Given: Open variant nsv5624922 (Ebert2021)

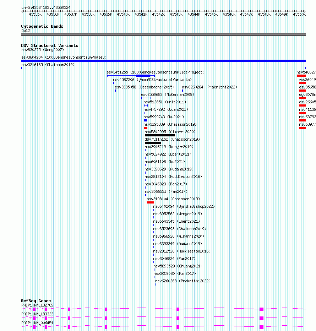Looking at the screenshot, I should click(168, 154).
